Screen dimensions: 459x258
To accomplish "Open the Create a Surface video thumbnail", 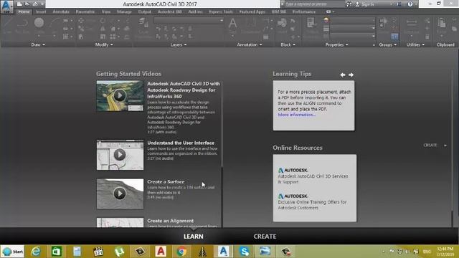I will [x=120, y=193].
